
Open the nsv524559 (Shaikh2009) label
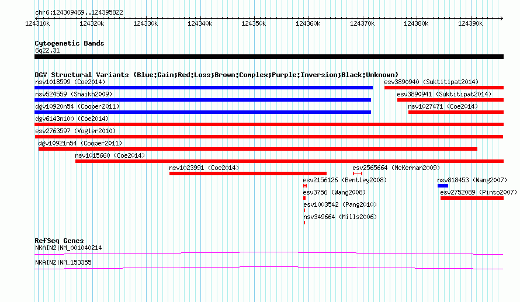(x=74, y=94)
